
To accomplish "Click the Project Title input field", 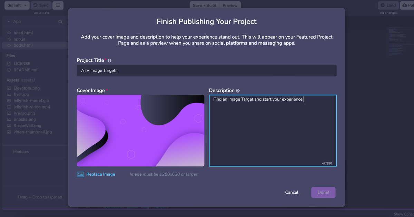I will pyautogui.click(x=206, y=71).
